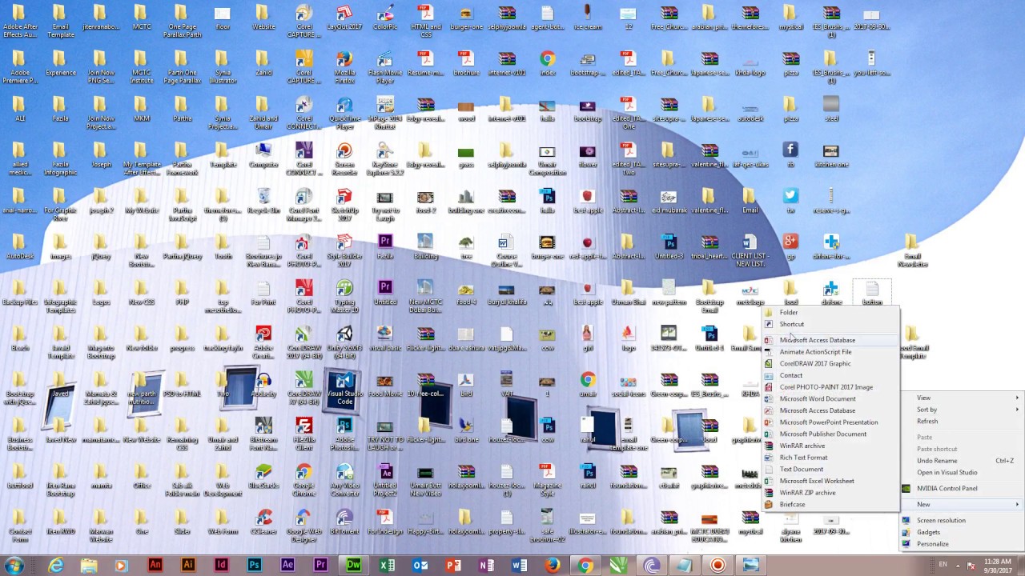Image resolution: width=1025 pixels, height=576 pixels.
Task: Open Screen resolution settings
Action: (962, 520)
